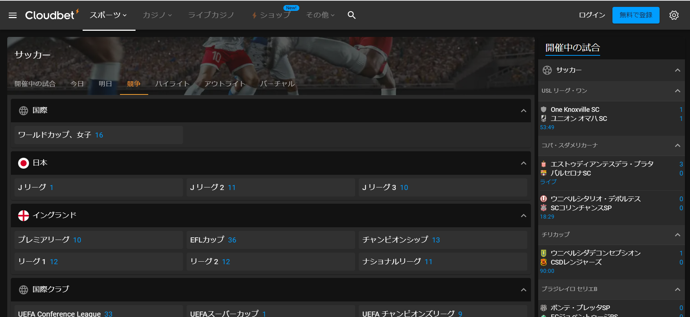Screen dimensions: 690x317
Task: Click the globe icon beside 国際
Action: point(24,111)
